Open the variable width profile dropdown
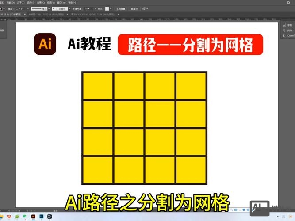Image resolution: width=295 pixels, height=221 pixels. 49,9
